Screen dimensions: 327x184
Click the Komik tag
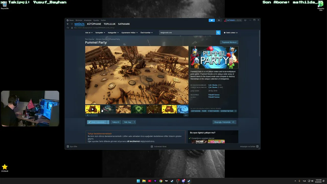click(204, 111)
